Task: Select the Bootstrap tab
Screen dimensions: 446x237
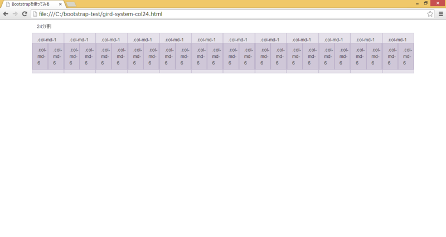Action: [33, 4]
